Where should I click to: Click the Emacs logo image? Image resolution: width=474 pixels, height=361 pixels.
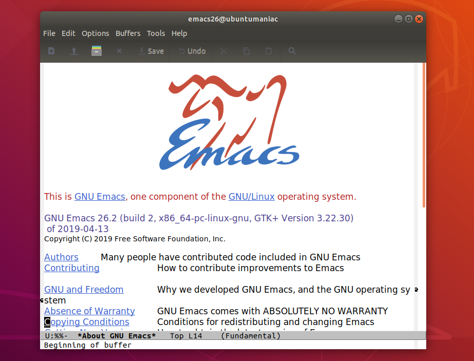229,122
